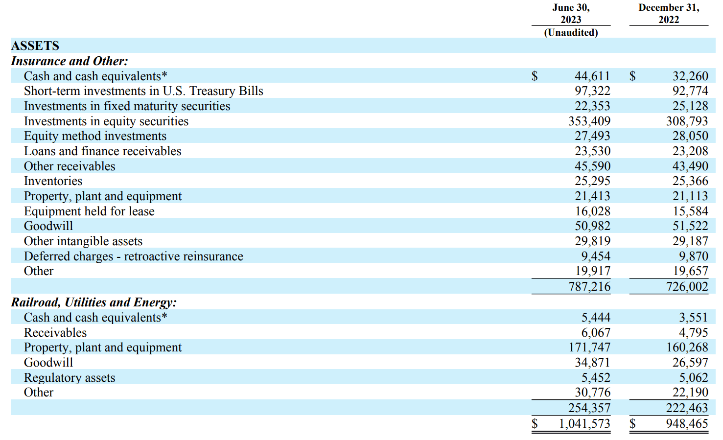Click 'Investments in equity securities' label
723x440 pixels.
tap(106, 121)
